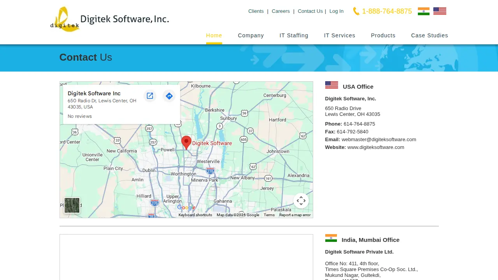The height and width of the screenshot is (280, 498).
Task: Open the Clients link
Action: coord(256,11)
